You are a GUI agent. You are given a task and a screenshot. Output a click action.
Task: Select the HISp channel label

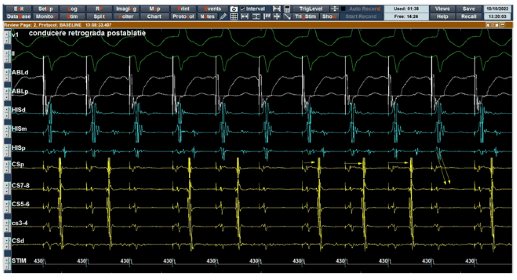point(19,148)
